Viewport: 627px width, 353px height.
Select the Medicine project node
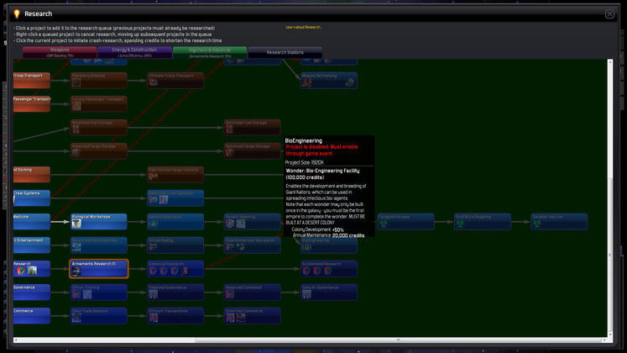(32, 221)
